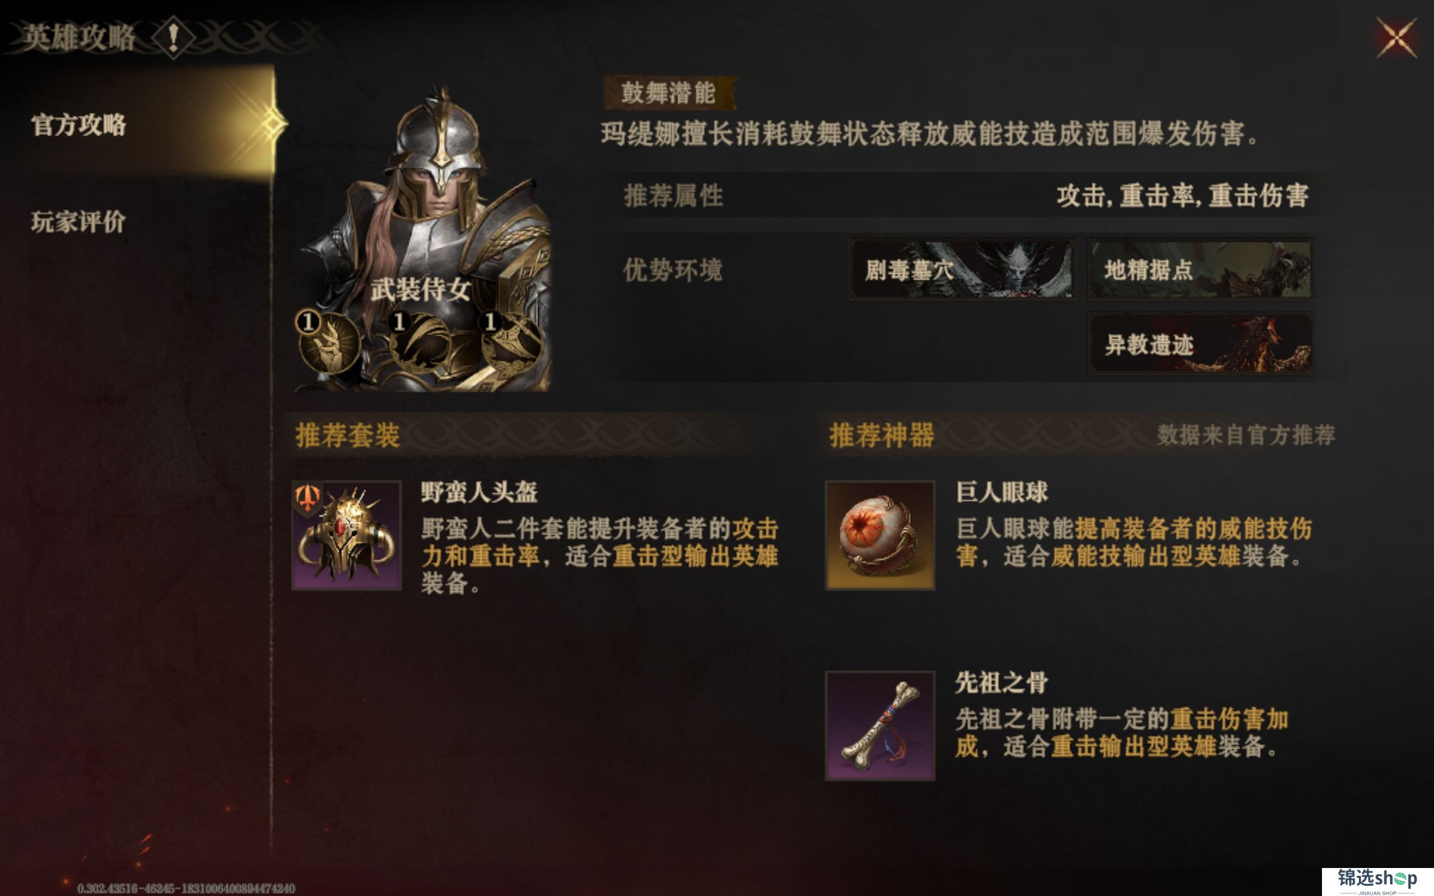Click the 推荐属性 attribute row

click(x=966, y=195)
